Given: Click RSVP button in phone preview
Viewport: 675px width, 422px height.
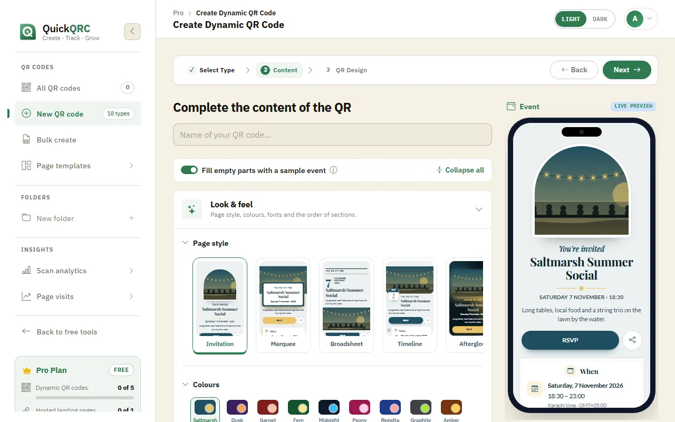Looking at the screenshot, I should coord(570,340).
